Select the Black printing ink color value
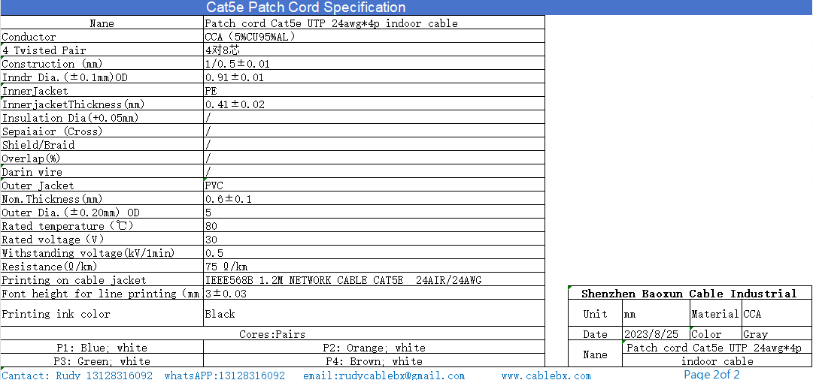This screenshot has height=380, width=813. coord(220,314)
